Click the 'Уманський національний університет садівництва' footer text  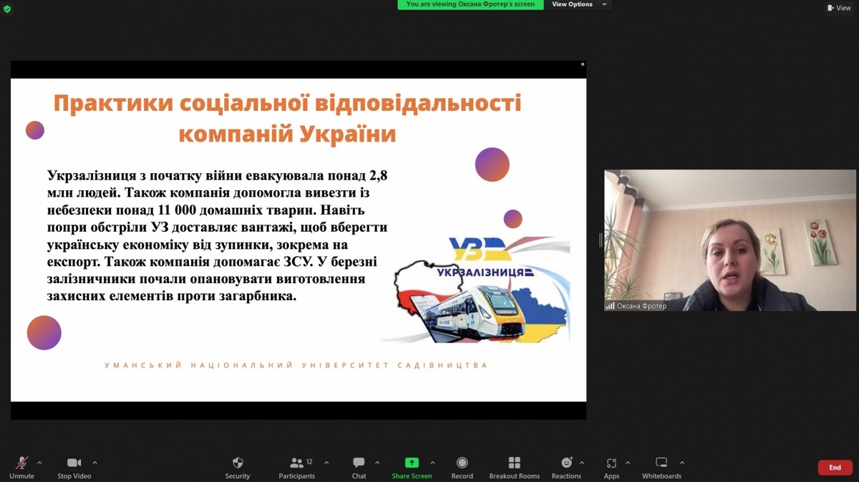(296, 365)
